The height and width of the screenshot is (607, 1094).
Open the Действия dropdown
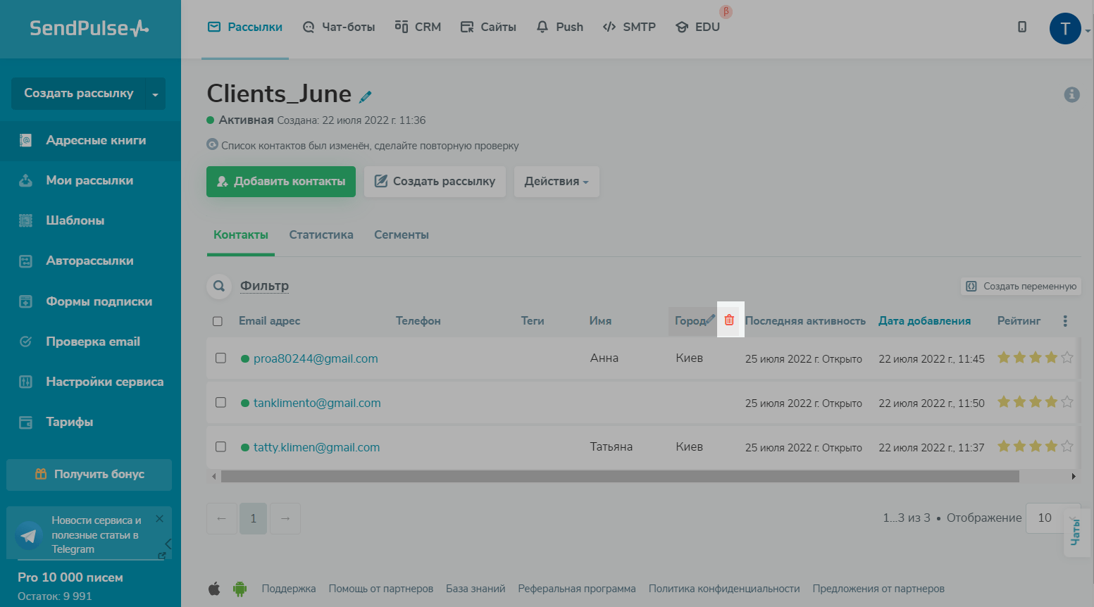[557, 182]
